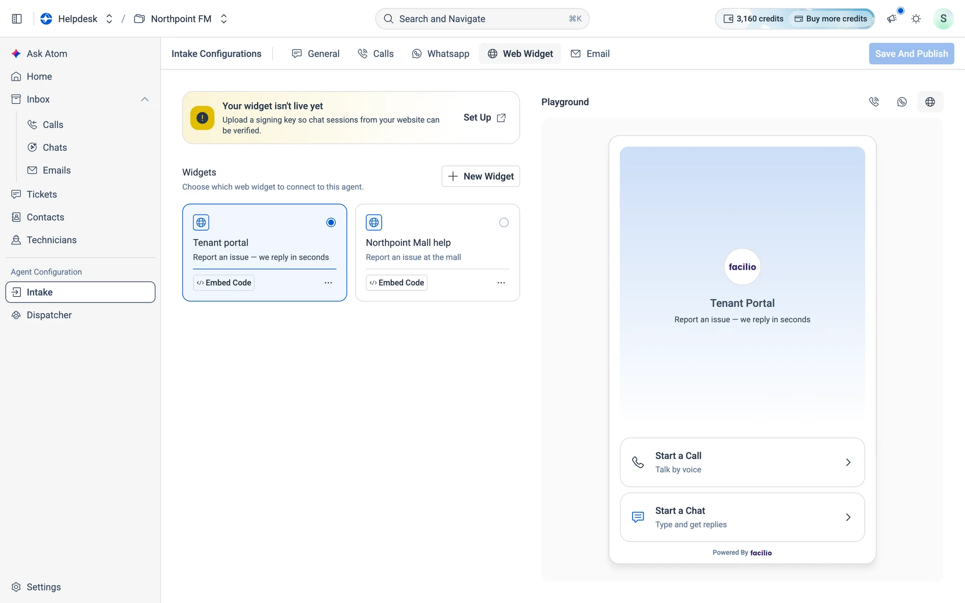Collapse the Inbox section
The image size is (965, 603).
point(145,99)
